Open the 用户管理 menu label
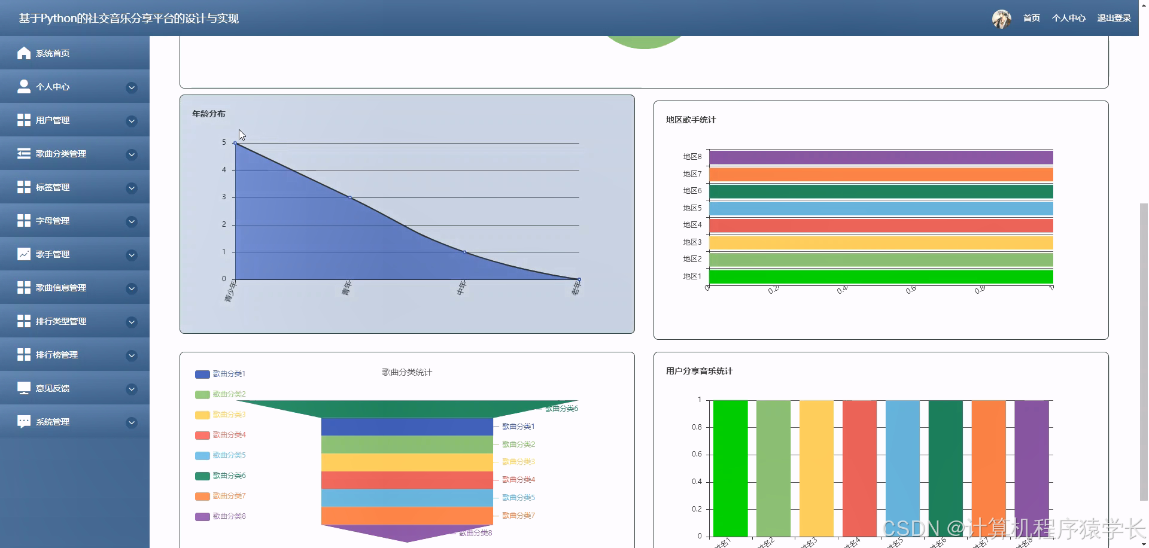The height and width of the screenshot is (548, 1149). [x=53, y=120]
